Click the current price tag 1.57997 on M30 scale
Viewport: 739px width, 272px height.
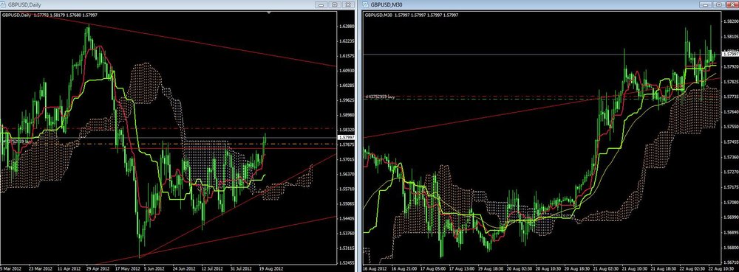point(730,55)
